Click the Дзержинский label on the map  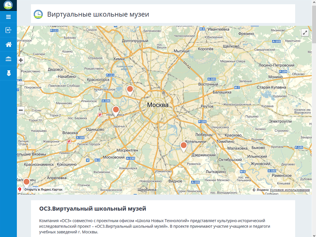204,155
